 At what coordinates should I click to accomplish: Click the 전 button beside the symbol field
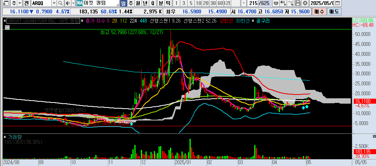coord(26,3)
